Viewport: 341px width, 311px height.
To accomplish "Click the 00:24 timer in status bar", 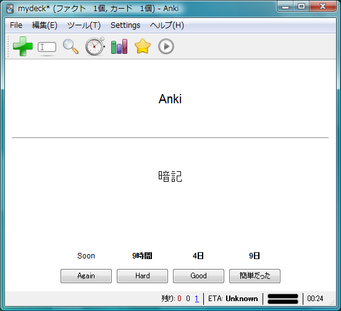I will 315,299.
